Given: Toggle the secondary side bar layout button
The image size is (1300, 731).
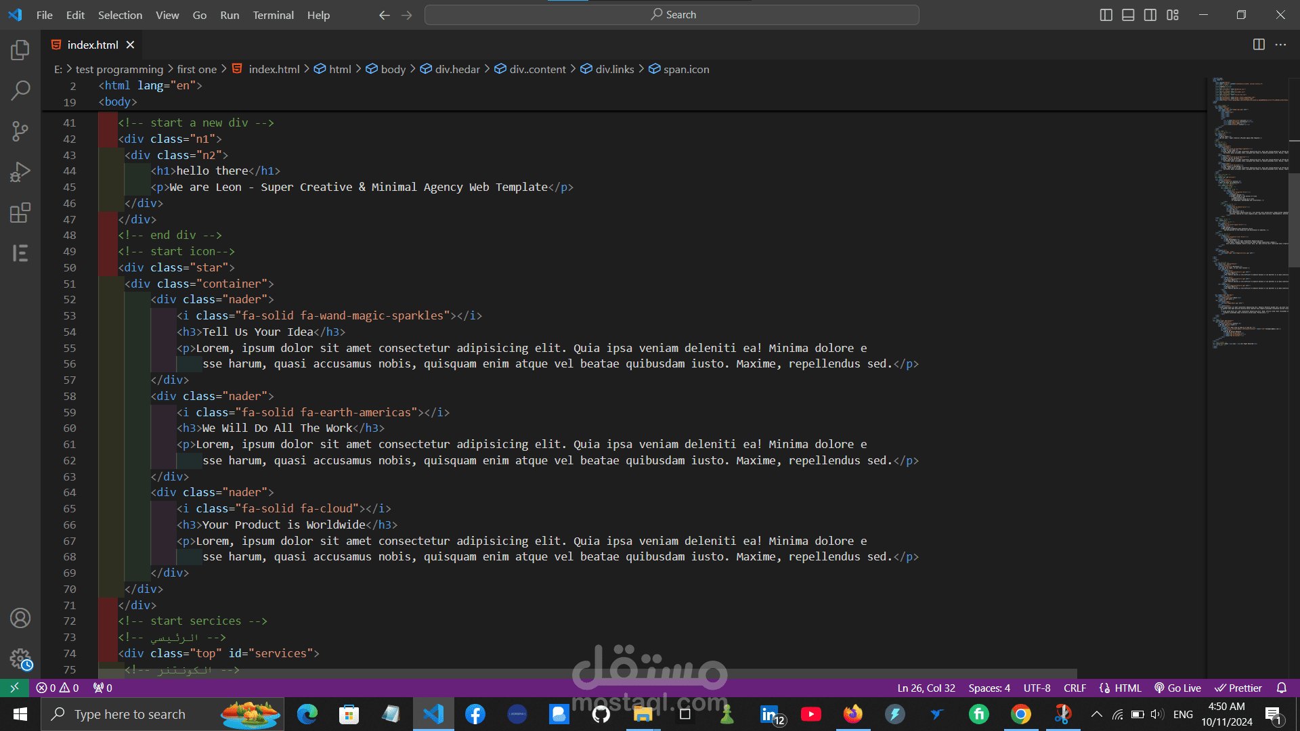Looking at the screenshot, I should click(x=1150, y=15).
